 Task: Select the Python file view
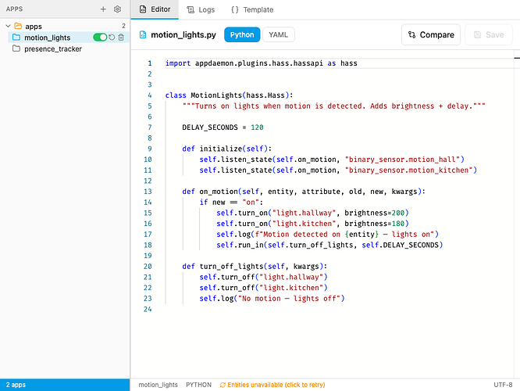click(242, 34)
